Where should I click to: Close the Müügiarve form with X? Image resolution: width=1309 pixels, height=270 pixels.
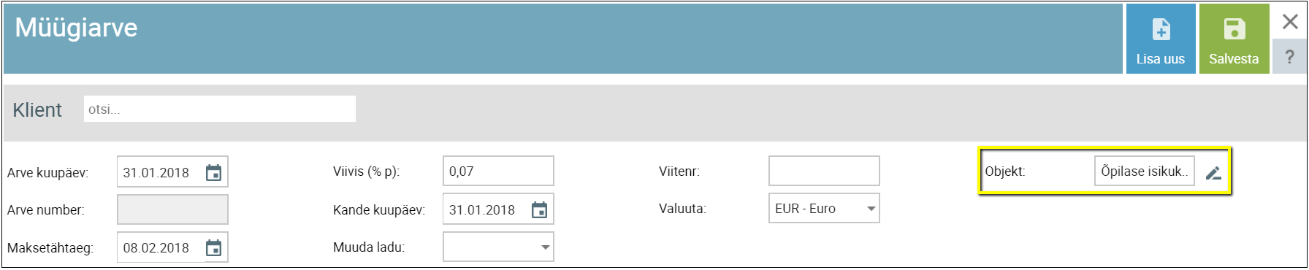point(1290,22)
